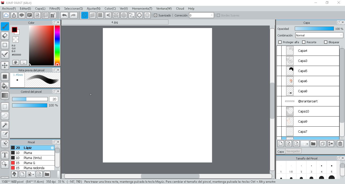Merge layer down with the merge icon
The width and height of the screenshot is (345, 184).
330,144
